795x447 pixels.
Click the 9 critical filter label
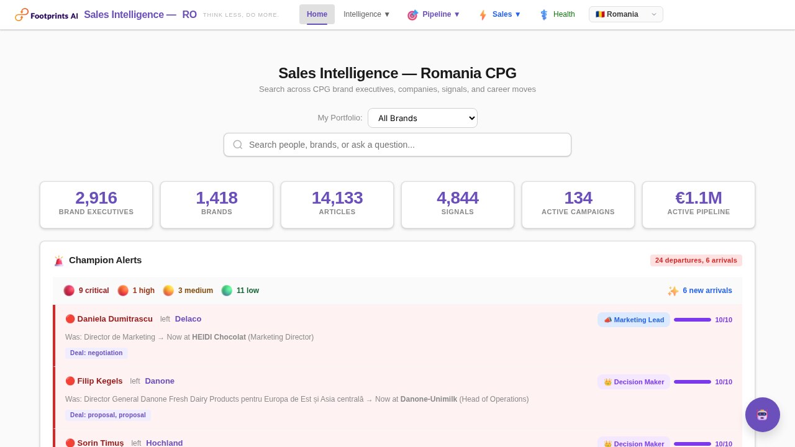coord(94,291)
